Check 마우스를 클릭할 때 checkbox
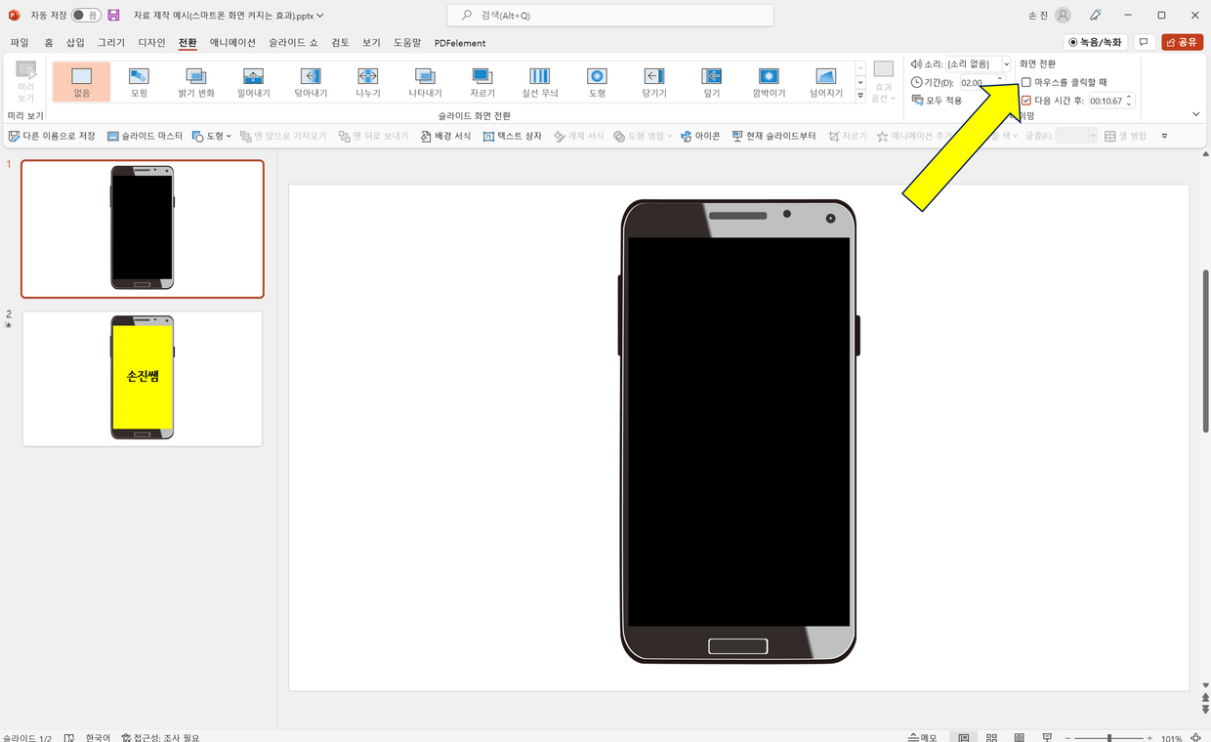 (x=1026, y=82)
